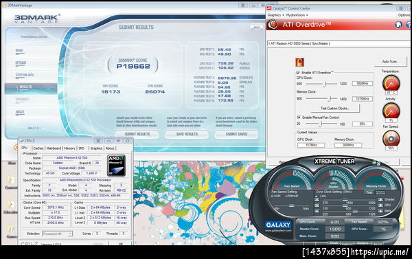
Task: Switch to the Mainboard tab in CPU-Z
Action: coord(54,148)
